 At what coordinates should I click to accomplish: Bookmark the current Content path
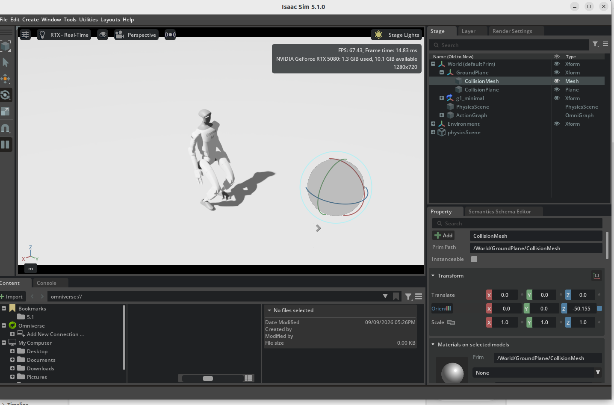click(x=396, y=296)
